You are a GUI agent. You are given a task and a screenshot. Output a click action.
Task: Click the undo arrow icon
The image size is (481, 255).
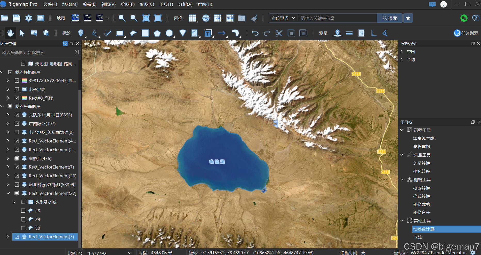tap(255, 33)
